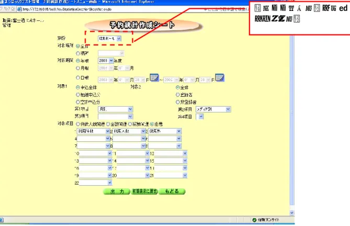
Task: Click the browser address bar URL field
Action: (111, 9)
